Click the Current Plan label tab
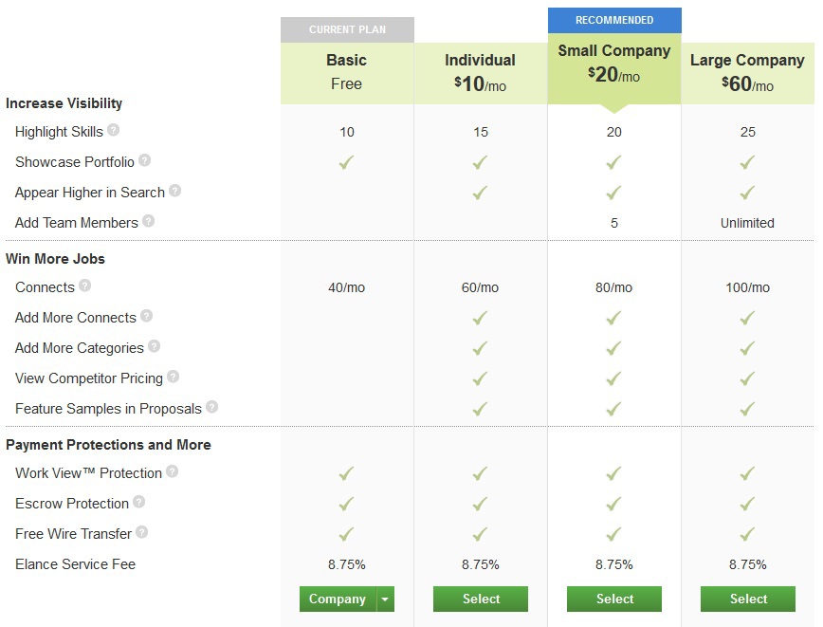This screenshot has height=627, width=823. coord(347,29)
